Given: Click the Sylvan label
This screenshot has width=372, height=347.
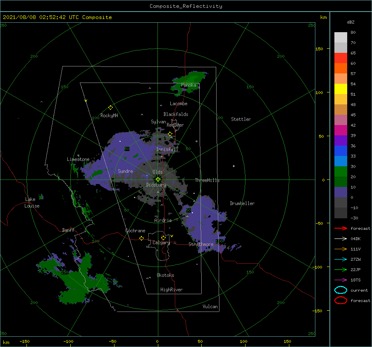Looking at the screenshot, I should click(158, 122).
